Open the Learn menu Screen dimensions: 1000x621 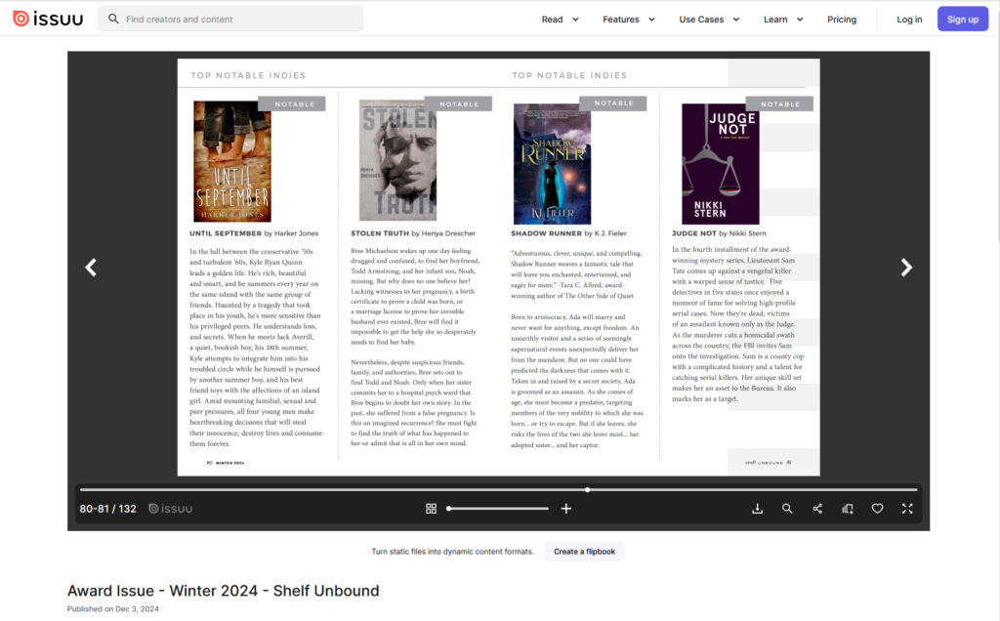click(x=783, y=20)
